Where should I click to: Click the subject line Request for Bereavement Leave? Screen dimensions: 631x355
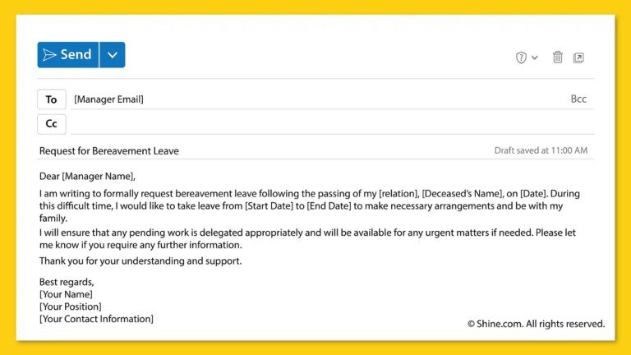point(109,151)
